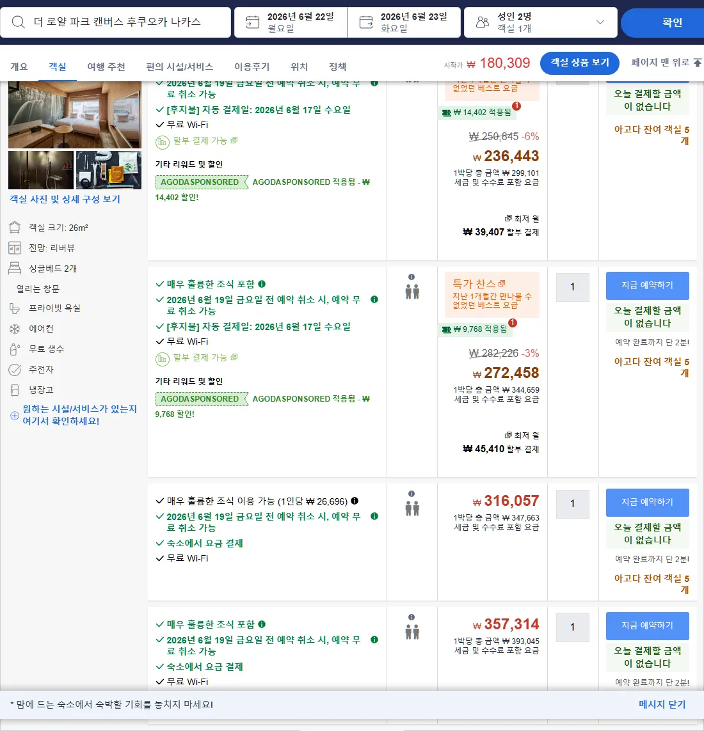Click the river view icon

(15, 248)
